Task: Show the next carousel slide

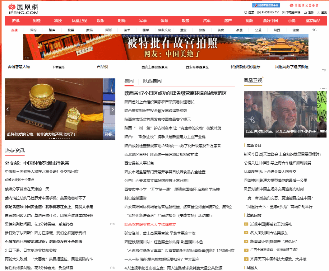Action: tap(113, 110)
